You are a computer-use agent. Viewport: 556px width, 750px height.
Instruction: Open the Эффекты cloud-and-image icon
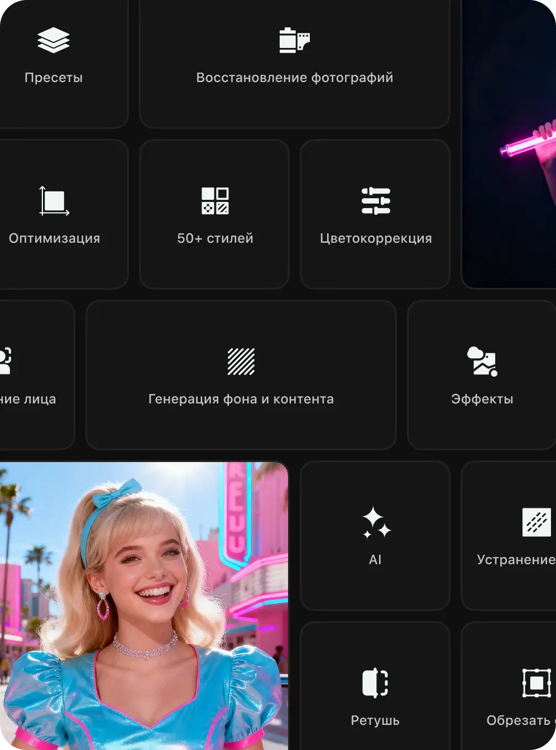[x=482, y=362]
